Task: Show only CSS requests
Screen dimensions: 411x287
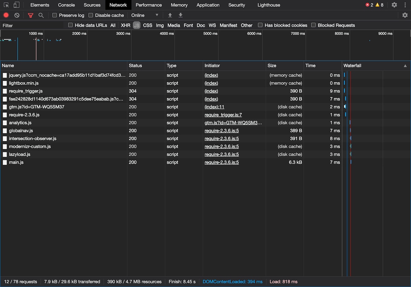Action: 148,25
